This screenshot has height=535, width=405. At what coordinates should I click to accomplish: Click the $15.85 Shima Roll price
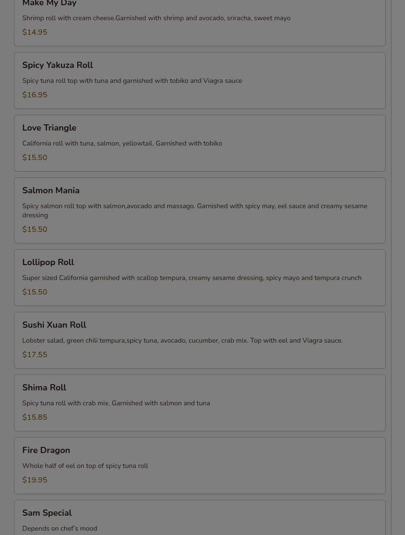[35, 417]
